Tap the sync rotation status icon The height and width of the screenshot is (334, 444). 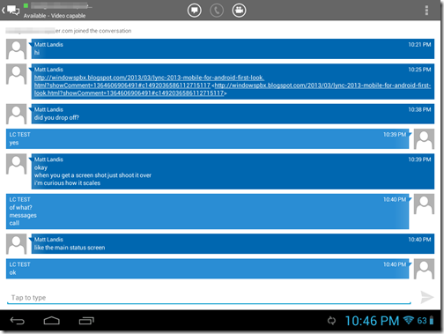pyautogui.click(x=331, y=321)
